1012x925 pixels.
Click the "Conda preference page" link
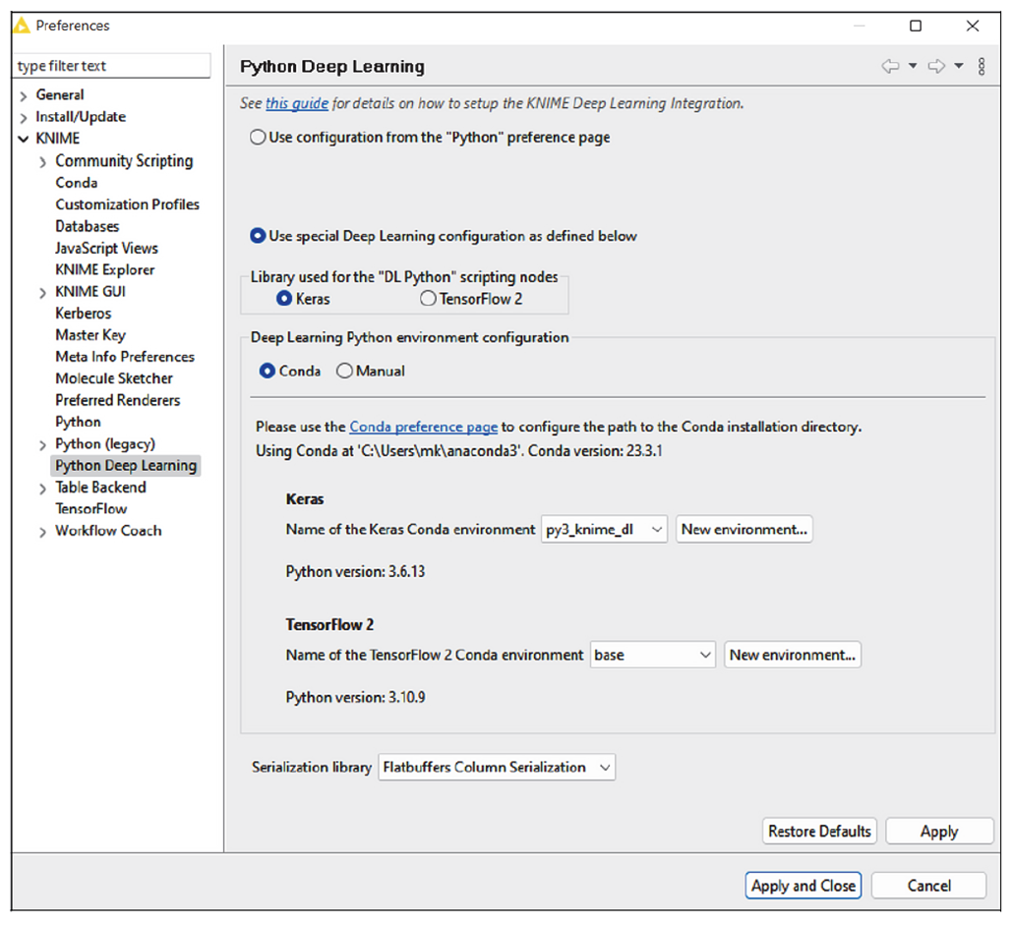click(423, 427)
